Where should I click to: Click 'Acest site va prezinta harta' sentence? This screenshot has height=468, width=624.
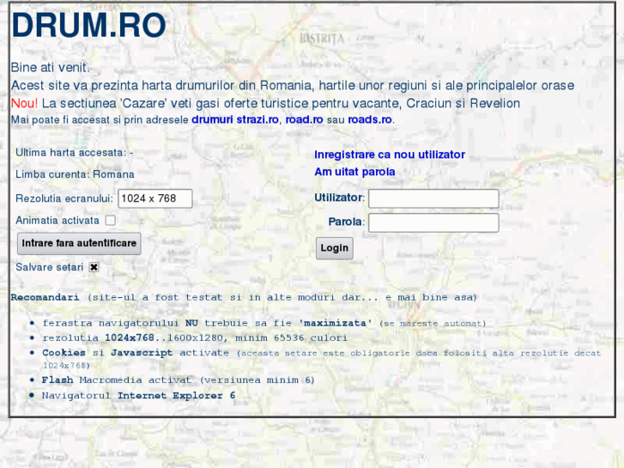point(293,85)
